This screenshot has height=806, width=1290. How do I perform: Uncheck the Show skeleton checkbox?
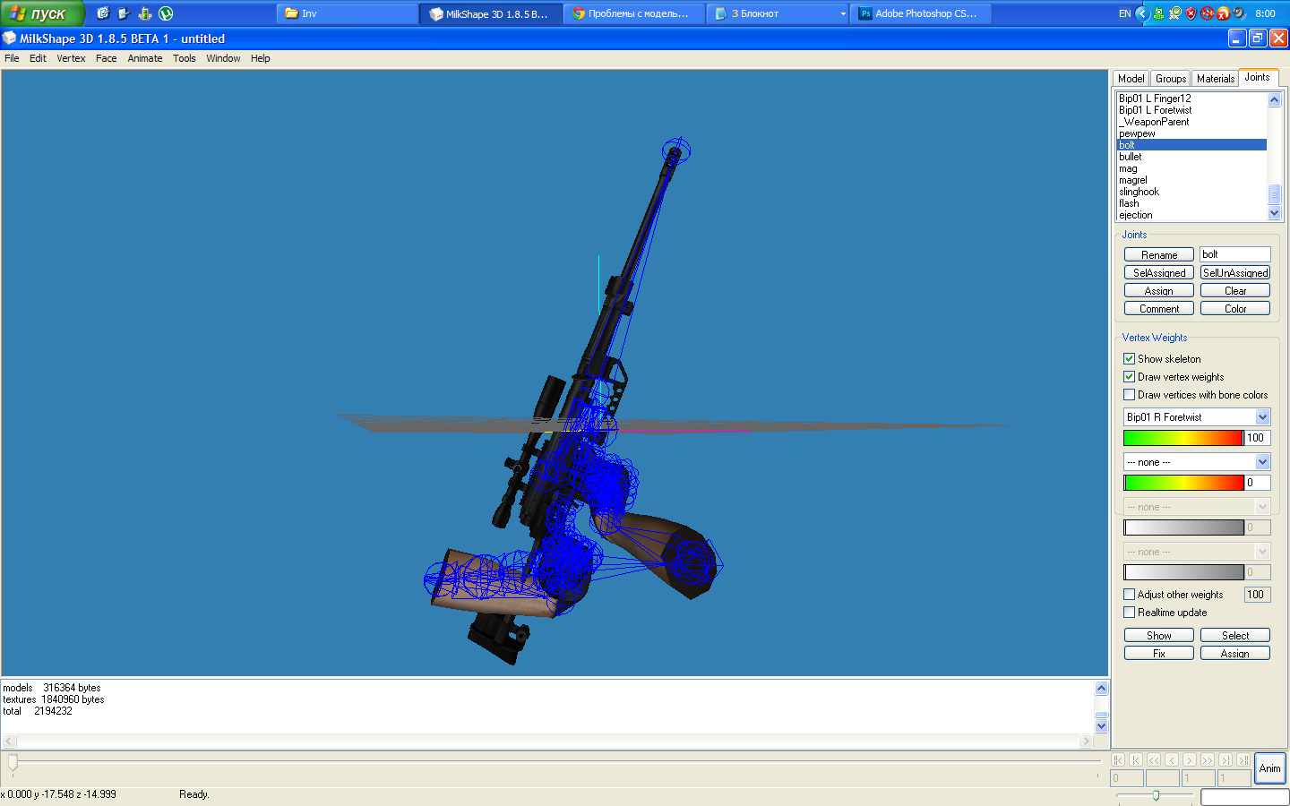1130,359
